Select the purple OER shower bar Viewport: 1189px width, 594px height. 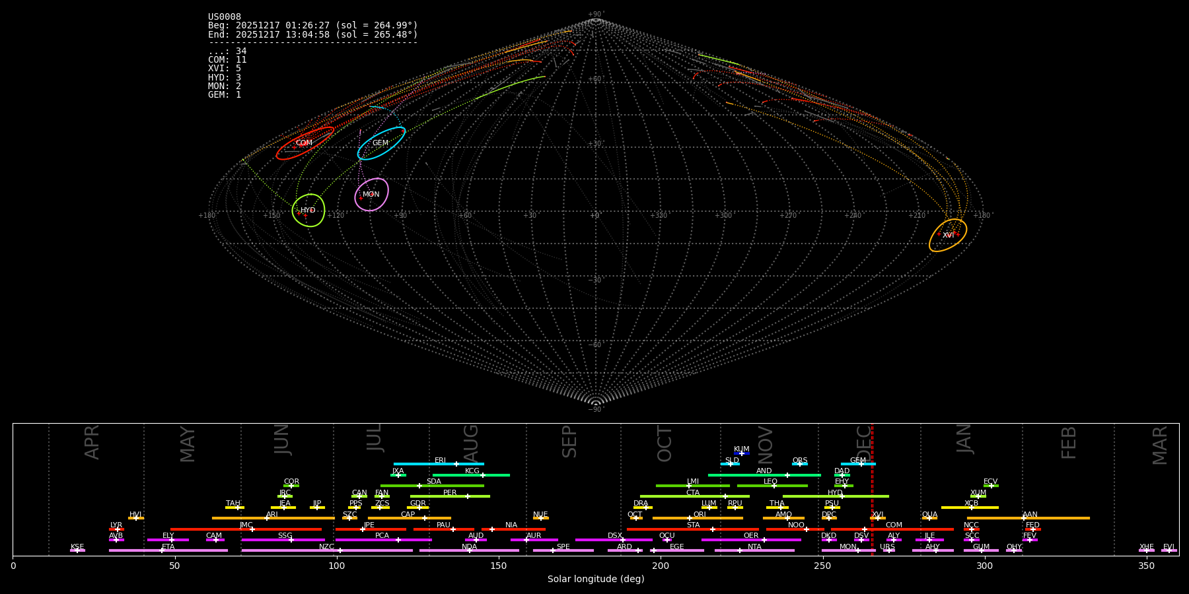pos(751,540)
